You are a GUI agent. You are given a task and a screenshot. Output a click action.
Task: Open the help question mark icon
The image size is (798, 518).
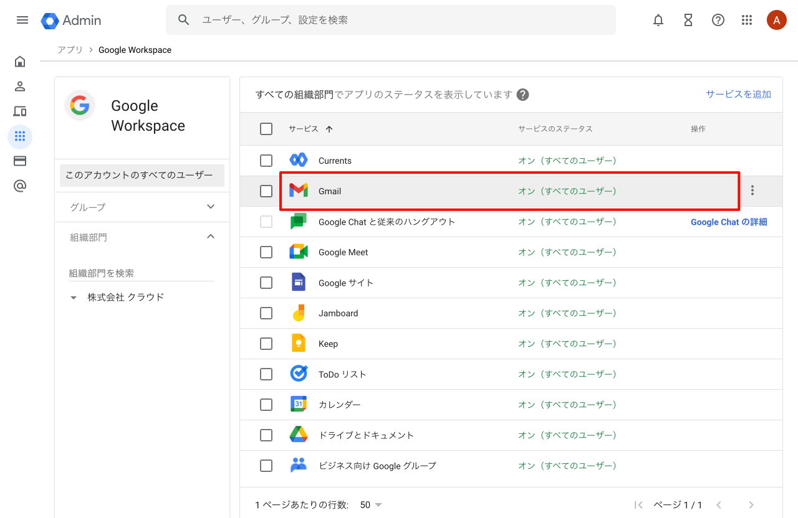[718, 20]
